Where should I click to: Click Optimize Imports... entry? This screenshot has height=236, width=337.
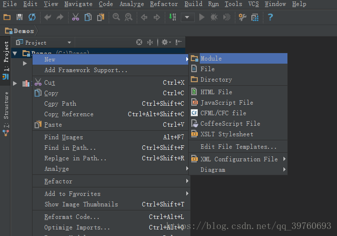111,227
